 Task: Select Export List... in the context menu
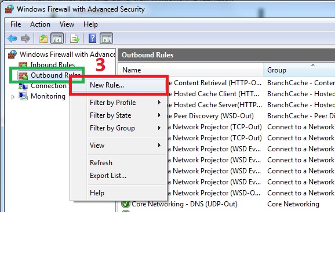coord(108,176)
